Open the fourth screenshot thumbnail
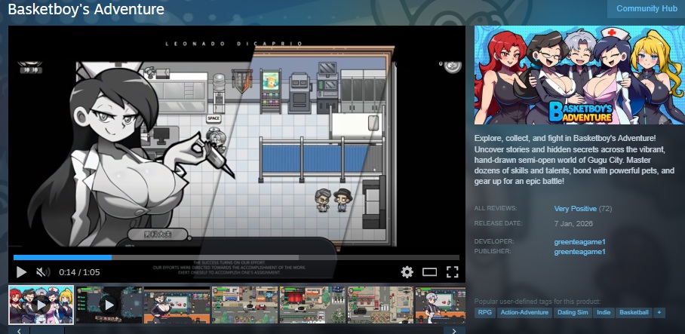This screenshot has width=685, height=334. 244,305
